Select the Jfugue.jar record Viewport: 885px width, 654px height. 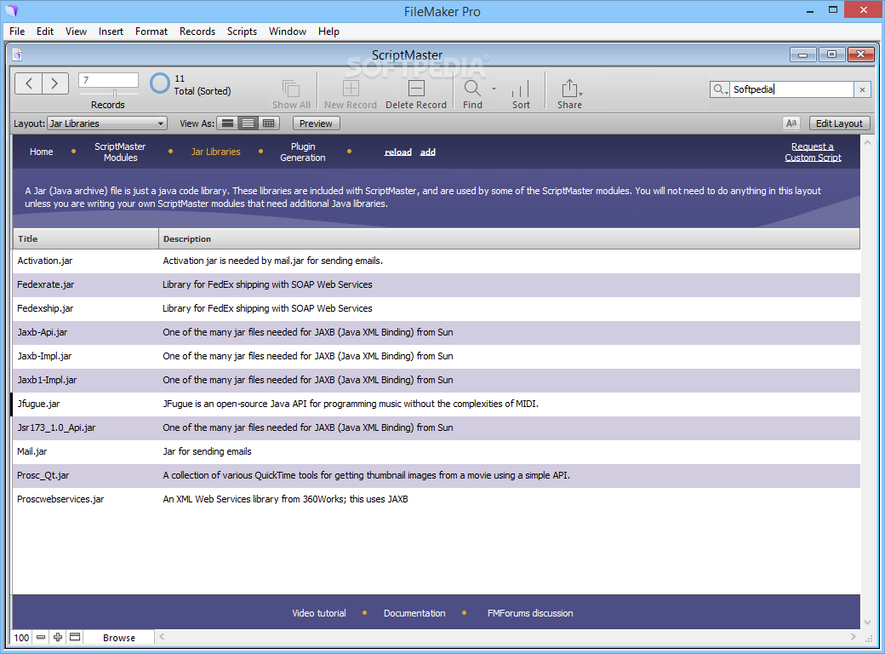pos(437,404)
